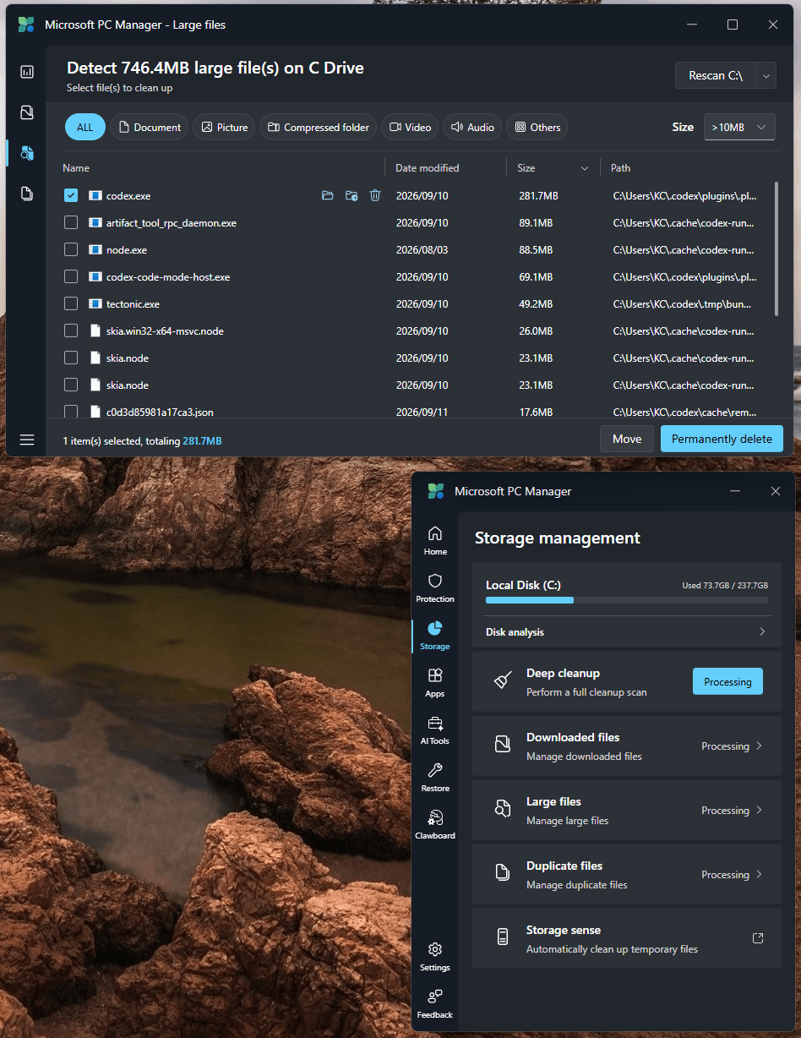Filter by Others type
This screenshot has width=801, height=1038.
(x=537, y=128)
